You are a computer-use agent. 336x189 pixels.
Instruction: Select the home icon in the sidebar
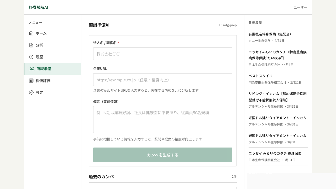click(x=31, y=33)
